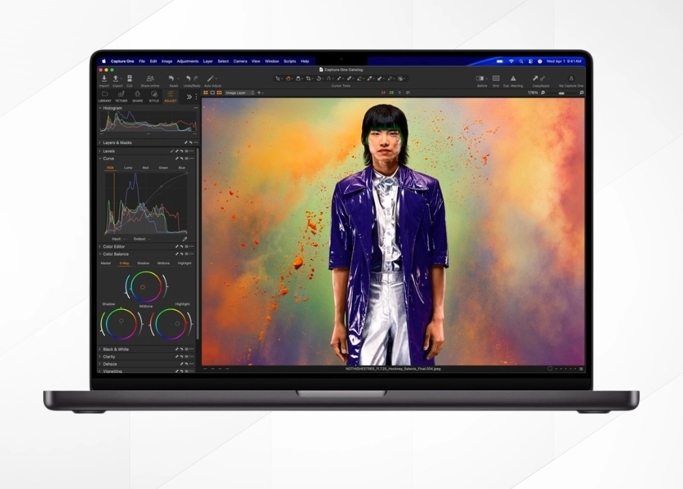Click the Import icon

coord(104,79)
